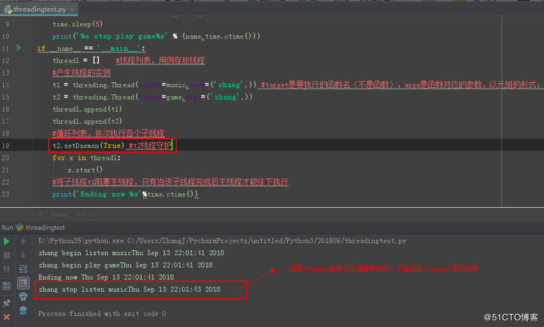Clear console output with trash icon
Screen dimensions: 544x327
(x=23, y=310)
